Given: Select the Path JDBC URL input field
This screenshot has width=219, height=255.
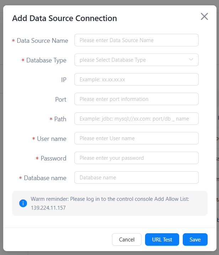Looking at the screenshot, I should [136, 119].
